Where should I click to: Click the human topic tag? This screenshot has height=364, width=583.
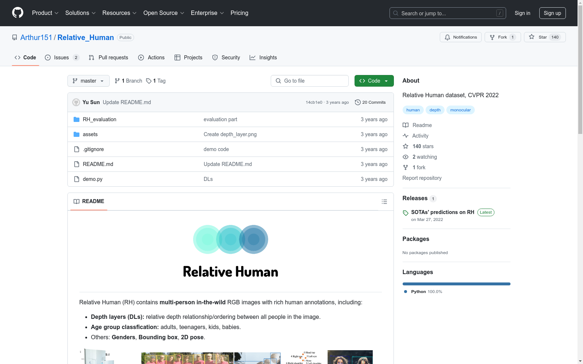coord(413,110)
